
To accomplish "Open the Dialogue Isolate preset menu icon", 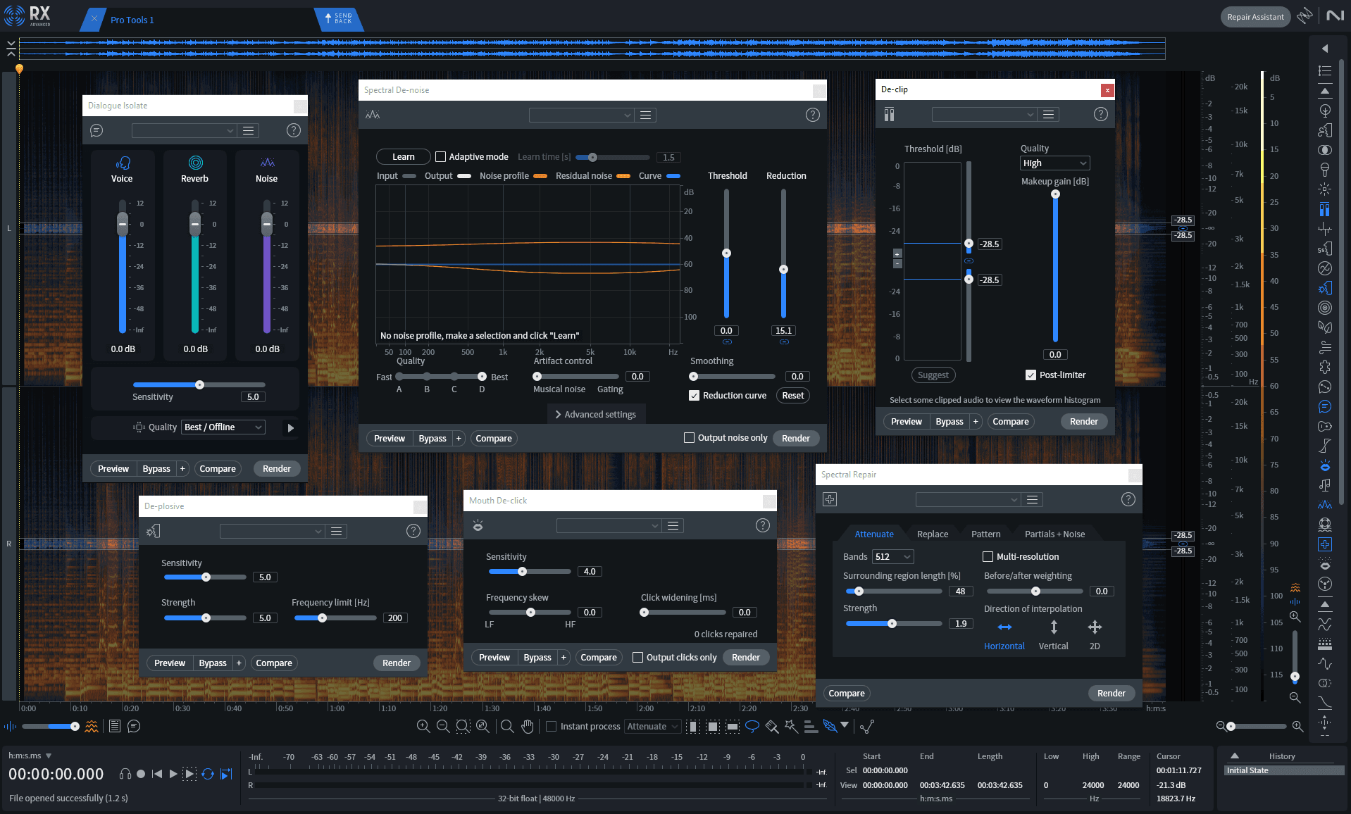I will tap(248, 130).
